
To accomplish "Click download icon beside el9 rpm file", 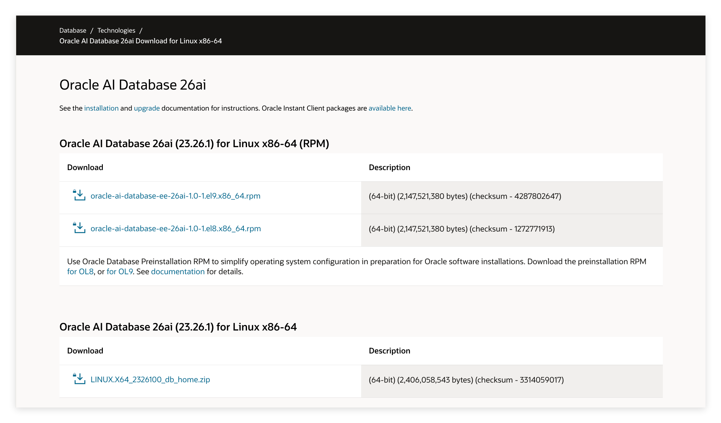I will (79, 195).
